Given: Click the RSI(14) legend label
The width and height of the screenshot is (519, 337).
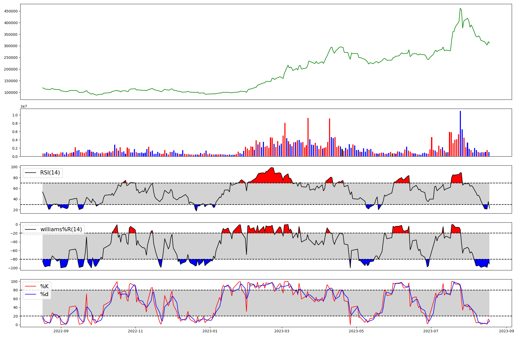Looking at the screenshot, I should tap(50, 173).
